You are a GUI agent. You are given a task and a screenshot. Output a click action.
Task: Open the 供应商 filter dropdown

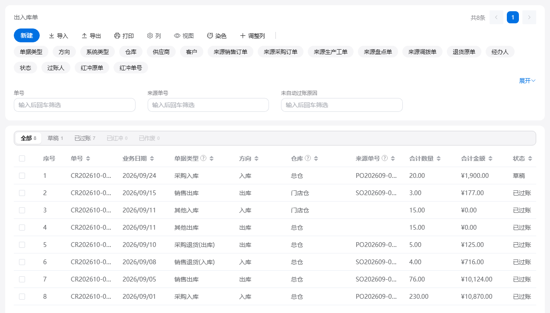click(x=161, y=52)
